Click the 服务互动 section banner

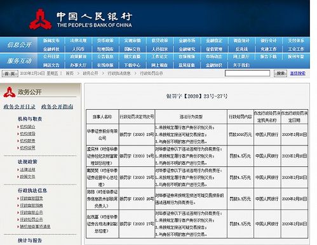click(19, 61)
